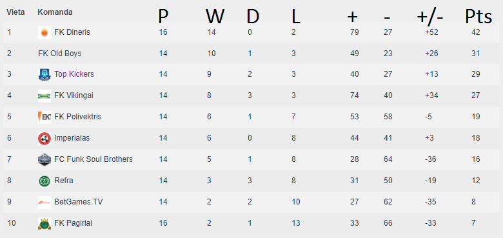
Task: Click the Refra green circle logo
Action: tap(44, 181)
